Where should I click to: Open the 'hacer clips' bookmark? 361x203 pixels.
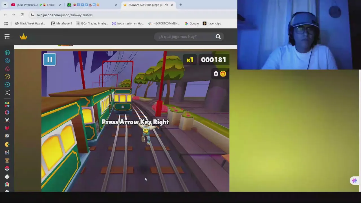(x=212, y=23)
